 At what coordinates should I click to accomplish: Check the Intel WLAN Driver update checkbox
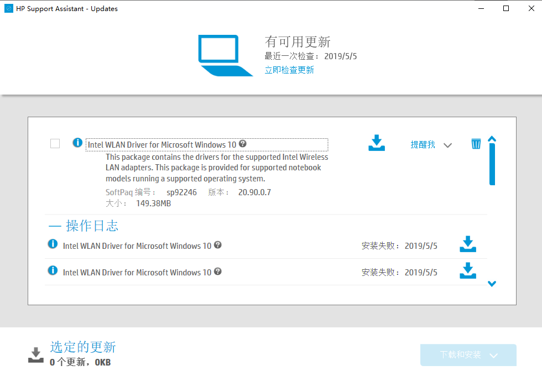tap(55, 144)
